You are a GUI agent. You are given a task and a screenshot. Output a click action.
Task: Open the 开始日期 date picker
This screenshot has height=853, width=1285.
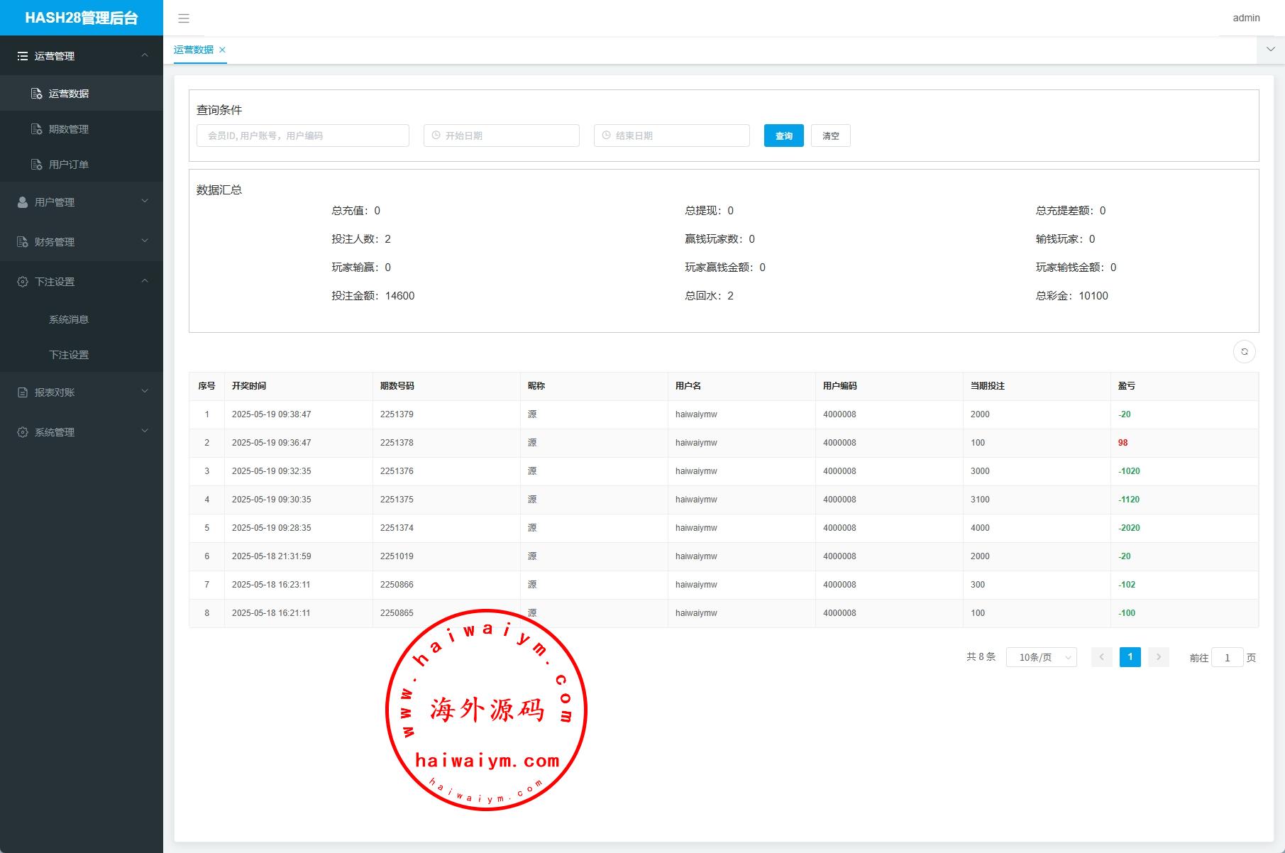click(502, 136)
